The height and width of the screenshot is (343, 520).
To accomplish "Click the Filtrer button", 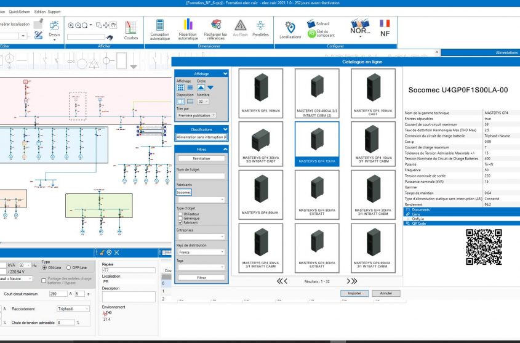I will coord(201,278).
